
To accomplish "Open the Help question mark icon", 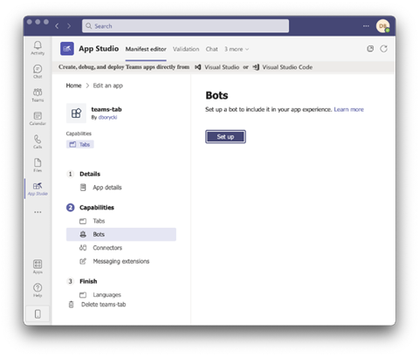I will click(x=38, y=290).
